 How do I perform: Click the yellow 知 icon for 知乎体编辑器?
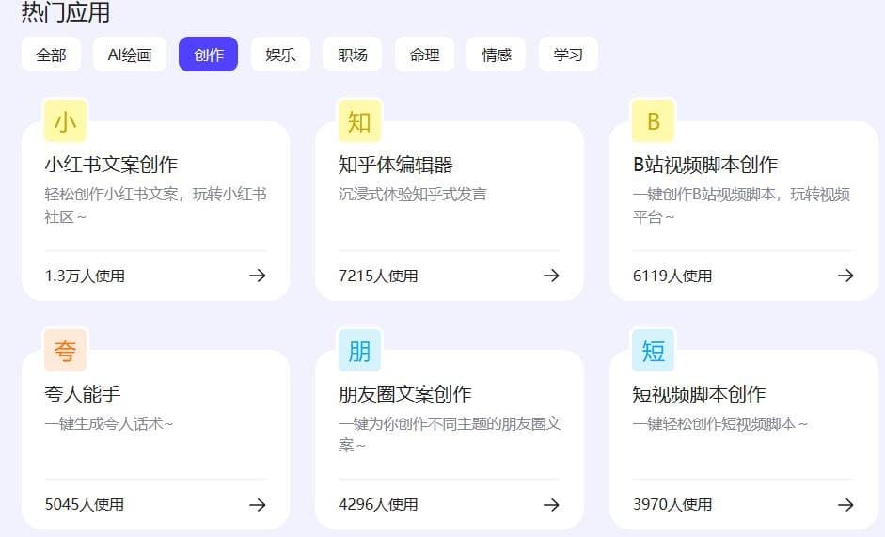pos(359,121)
